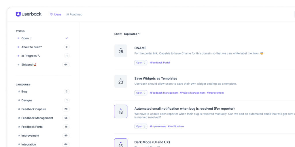Viewport: 295px width, 147px height.
Task: Open the Top Rated sort dropdown
Action: pyautogui.click(x=132, y=34)
